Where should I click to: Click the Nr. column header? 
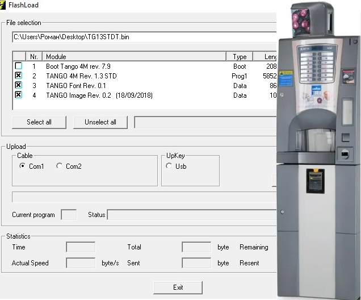click(34, 57)
